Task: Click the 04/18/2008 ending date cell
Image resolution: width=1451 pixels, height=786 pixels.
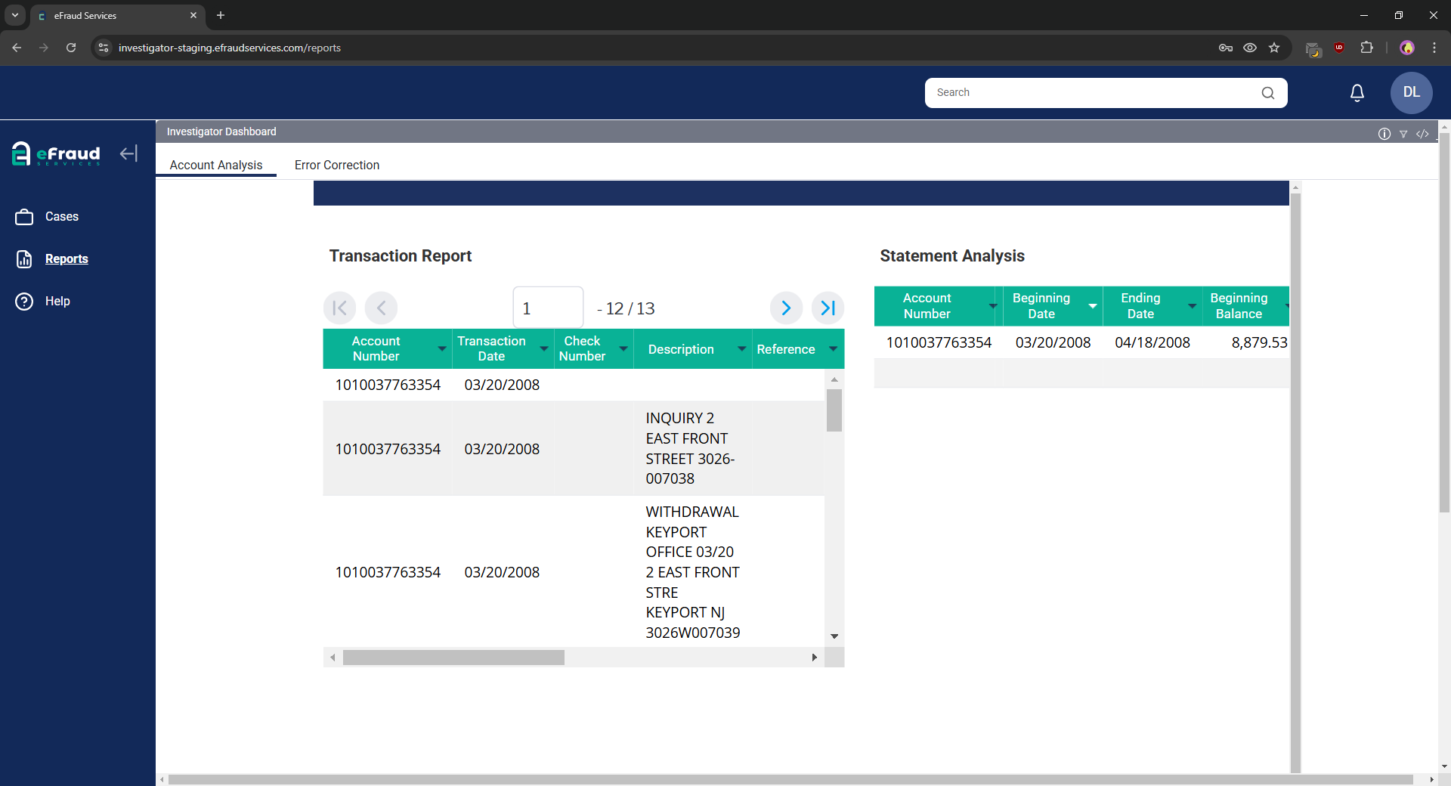Action: tap(1152, 342)
